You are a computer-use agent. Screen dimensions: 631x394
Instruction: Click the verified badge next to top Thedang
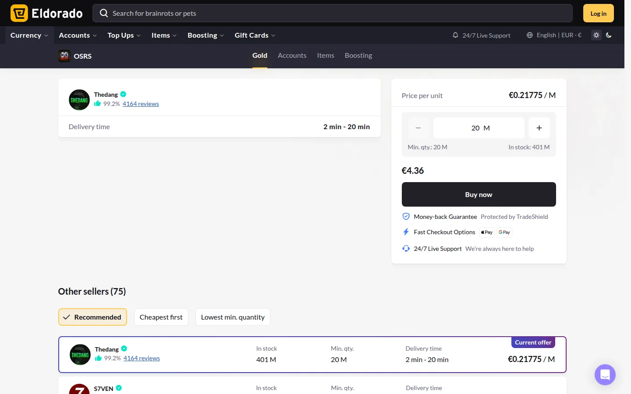point(123,94)
